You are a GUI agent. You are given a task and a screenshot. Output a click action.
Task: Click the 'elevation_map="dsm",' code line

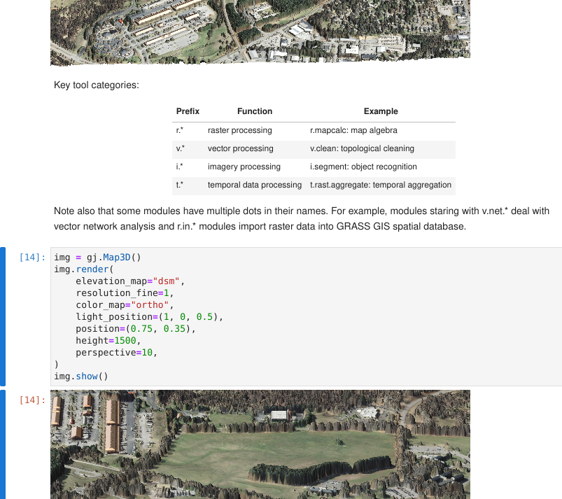pos(130,281)
